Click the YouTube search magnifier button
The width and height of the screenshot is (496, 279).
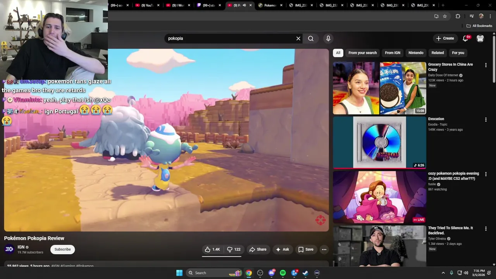tap(311, 38)
